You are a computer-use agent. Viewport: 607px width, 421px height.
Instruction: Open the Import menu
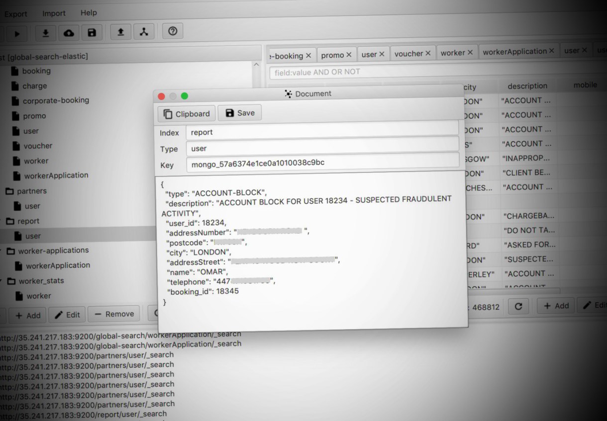[x=54, y=13]
